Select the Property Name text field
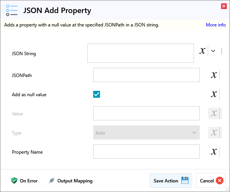This screenshot has height=192, width=230. (146, 152)
